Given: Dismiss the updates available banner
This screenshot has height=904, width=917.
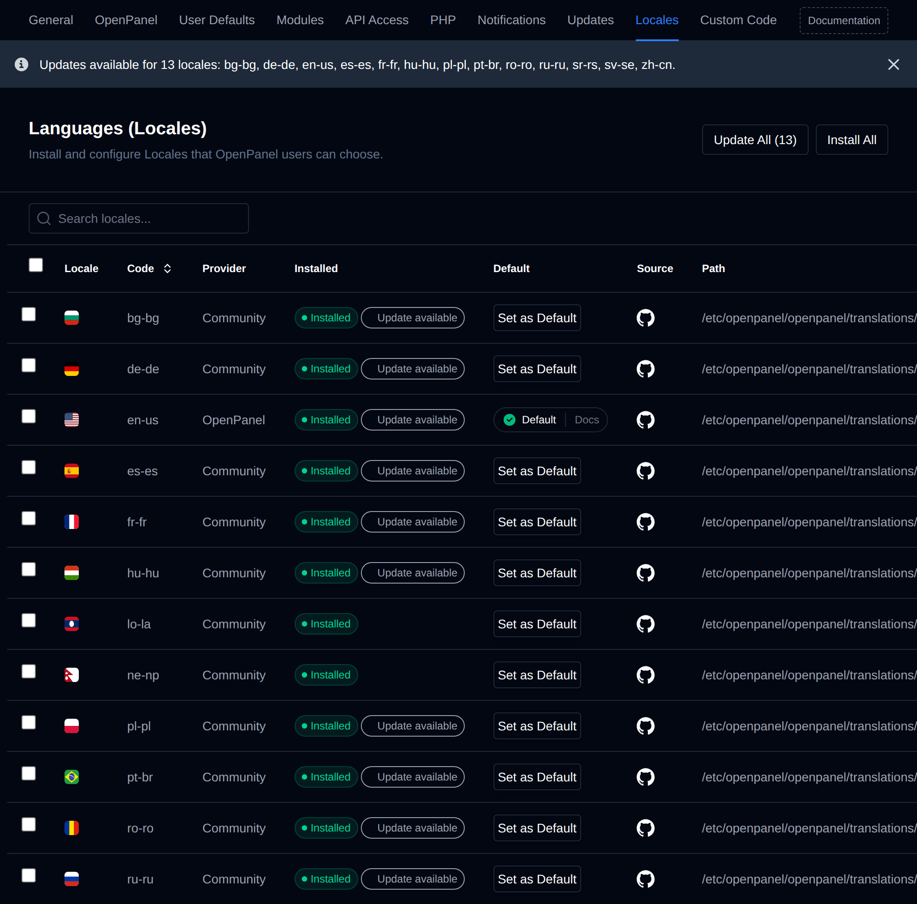Looking at the screenshot, I should (893, 64).
